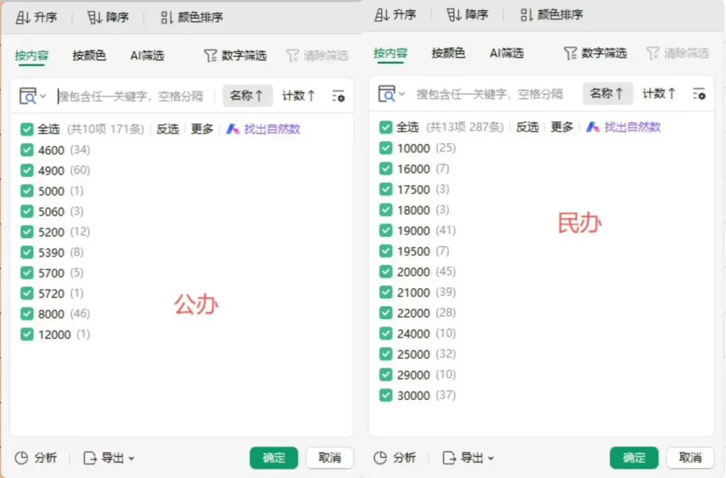The width and height of the screenshot is (726, 478).
Task: Open 导出 dropdown in 民办 panel
Action: point(469,458)
